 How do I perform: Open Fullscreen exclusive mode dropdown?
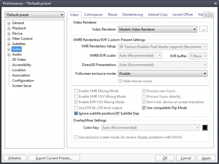[x=162, y=73]
